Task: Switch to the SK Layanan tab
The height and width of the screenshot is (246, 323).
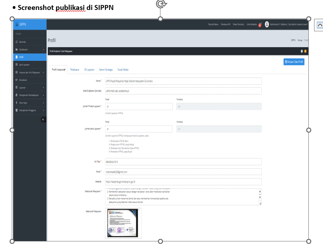Action: click(89, 70)
